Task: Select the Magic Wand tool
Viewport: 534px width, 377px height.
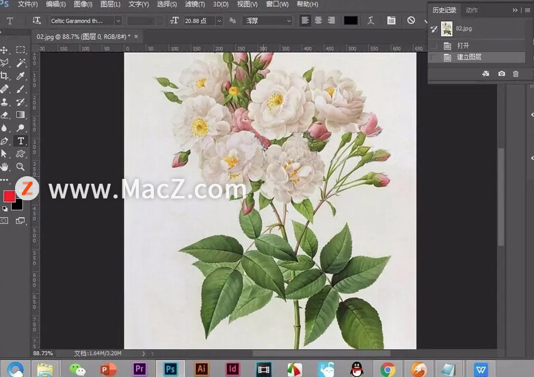Action: pyautogui.click(x=21, y=63)
